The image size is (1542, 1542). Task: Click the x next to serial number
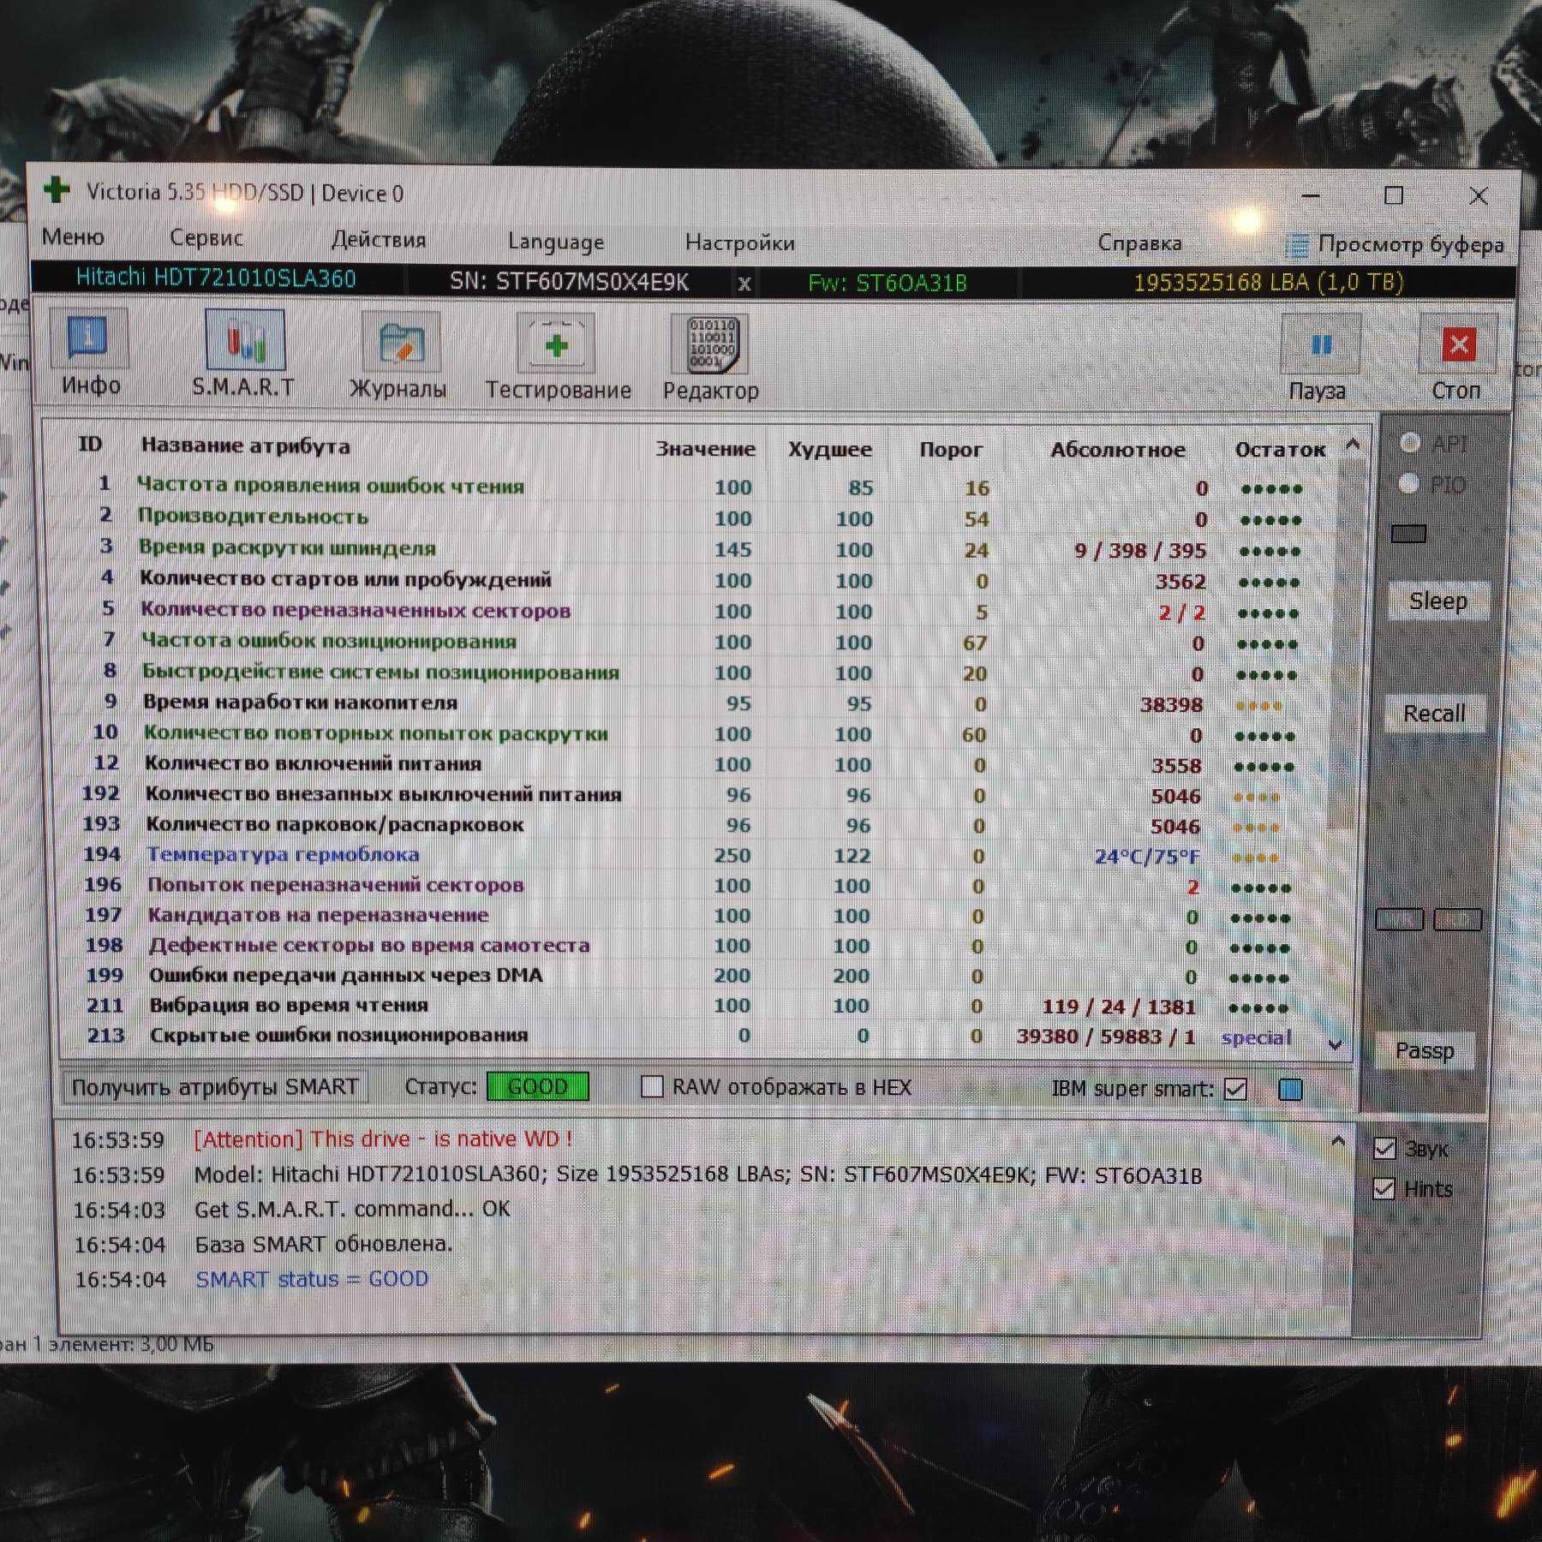[x=744, y=284]
